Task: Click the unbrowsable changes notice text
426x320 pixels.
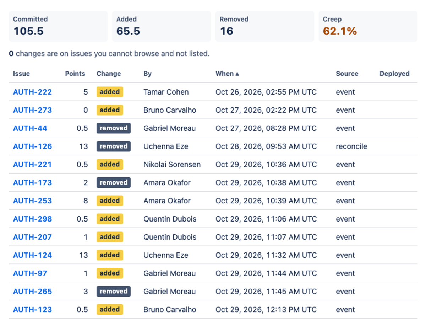Action: 109,54
